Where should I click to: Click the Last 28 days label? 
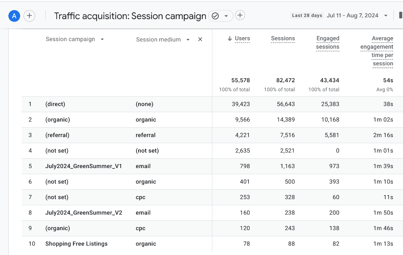pyautogui.click(x=307, y=15)
